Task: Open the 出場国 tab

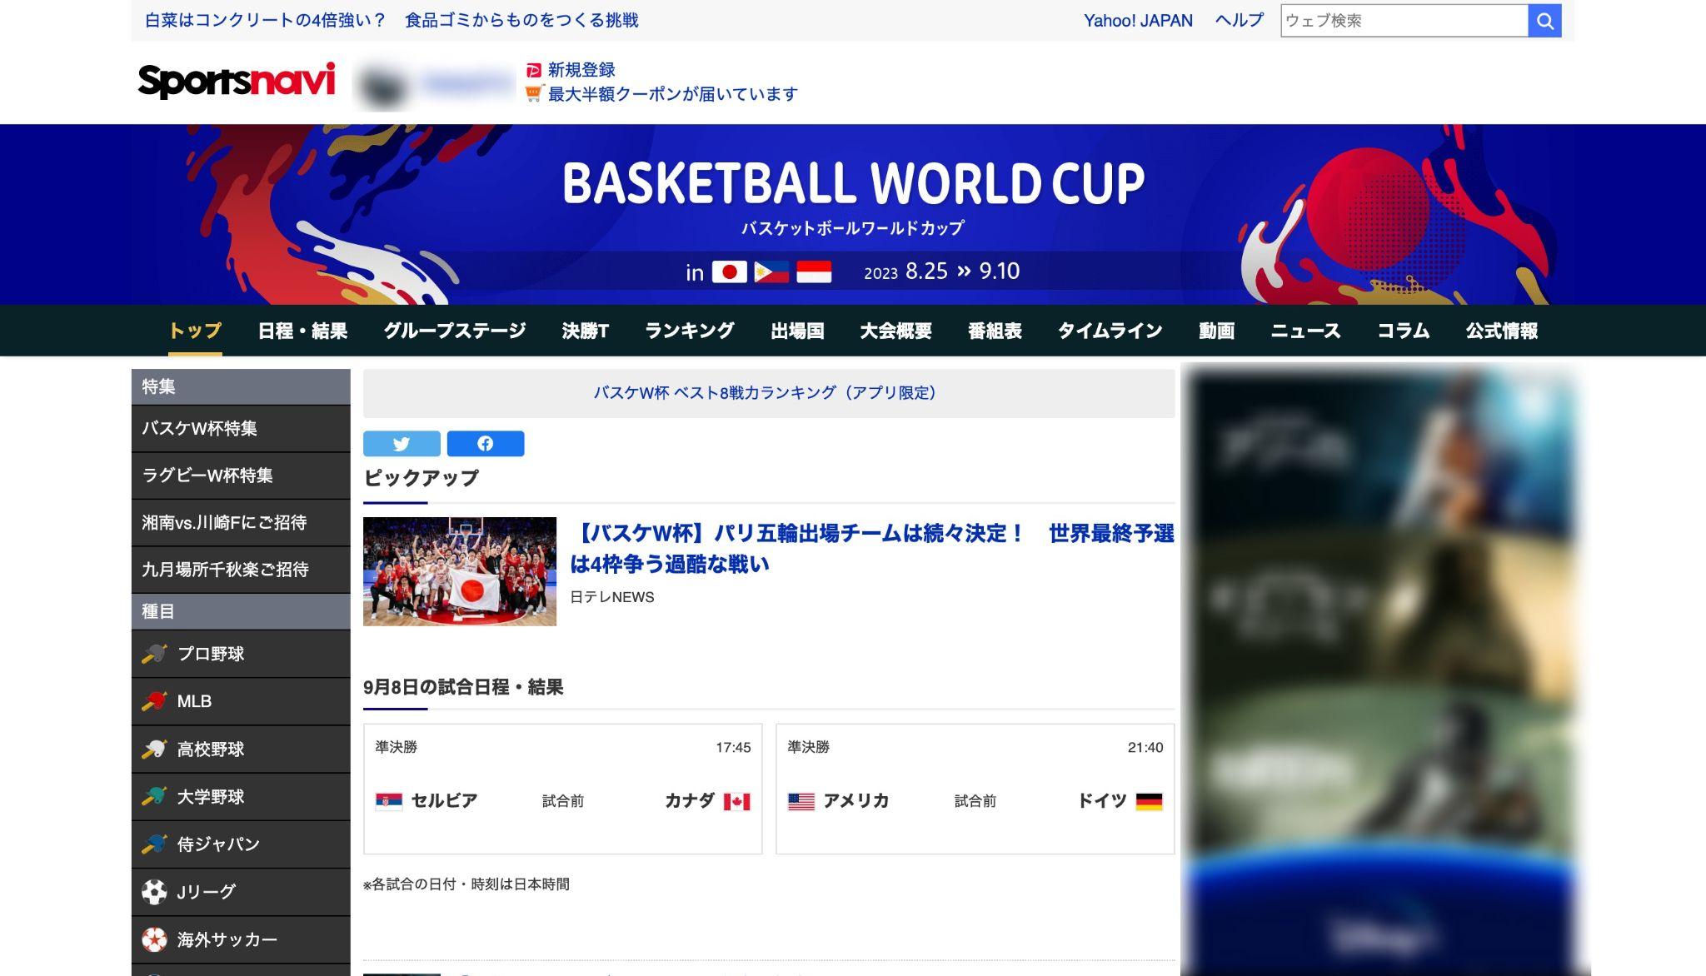Action: point(797,331)
